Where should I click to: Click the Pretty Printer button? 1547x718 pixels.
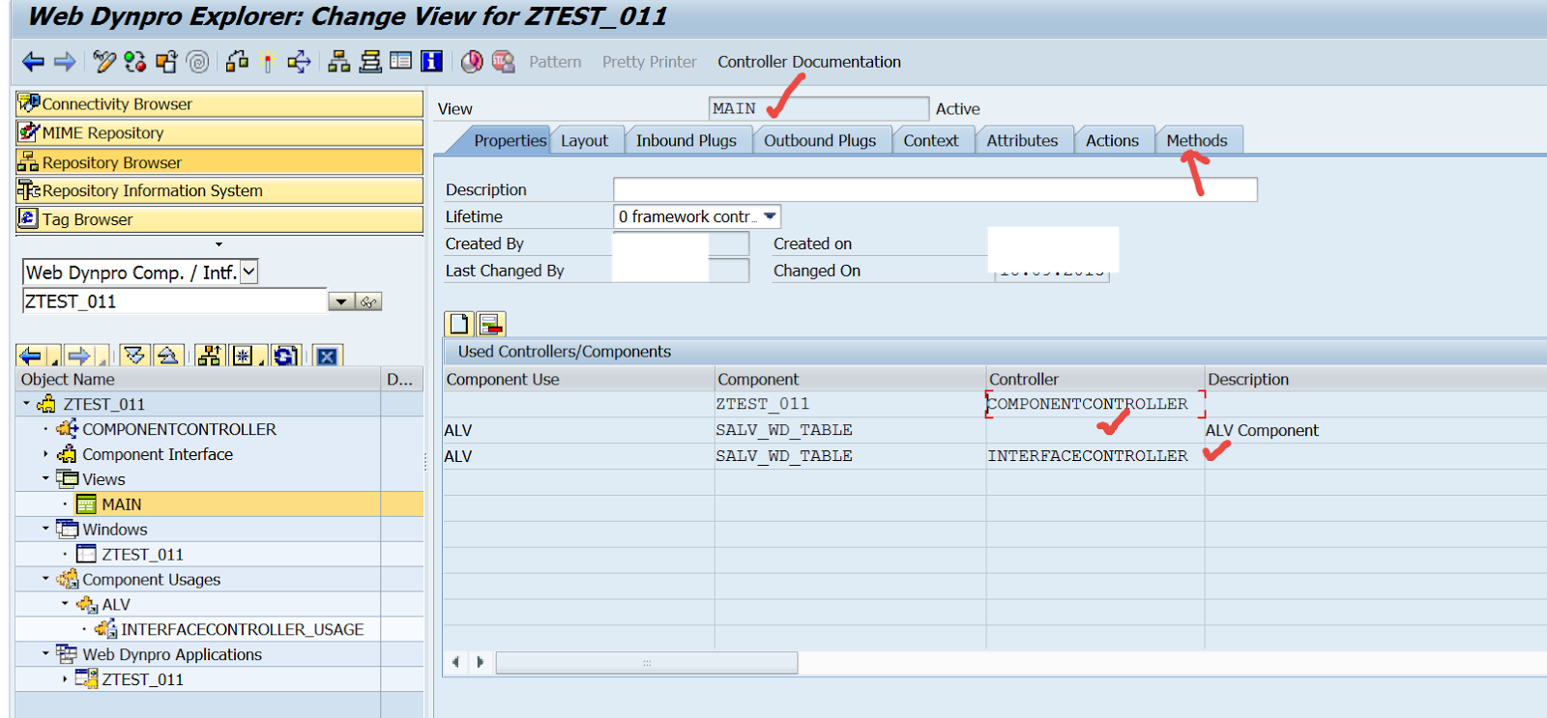(x=650, y=62)
